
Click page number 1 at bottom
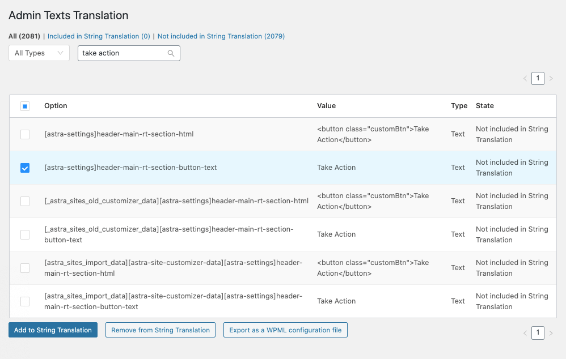point(538,333)
